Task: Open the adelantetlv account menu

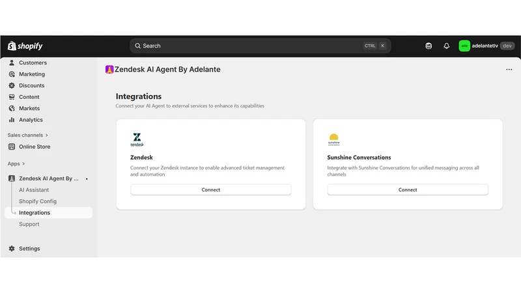Action: click(x=486, y=46)
